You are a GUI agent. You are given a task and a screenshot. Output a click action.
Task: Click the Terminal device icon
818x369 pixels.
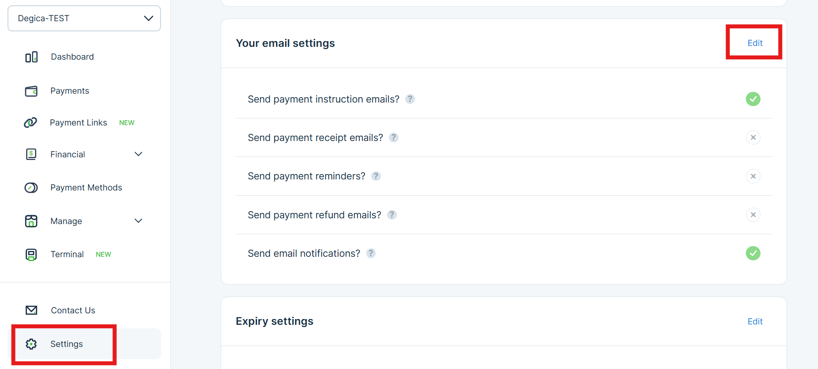point(31,255)
